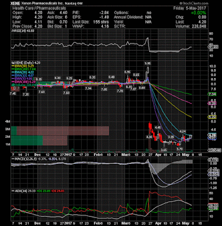222x226 pixels.
Task: Click the +0.00% change percentage
Action: 198,13
